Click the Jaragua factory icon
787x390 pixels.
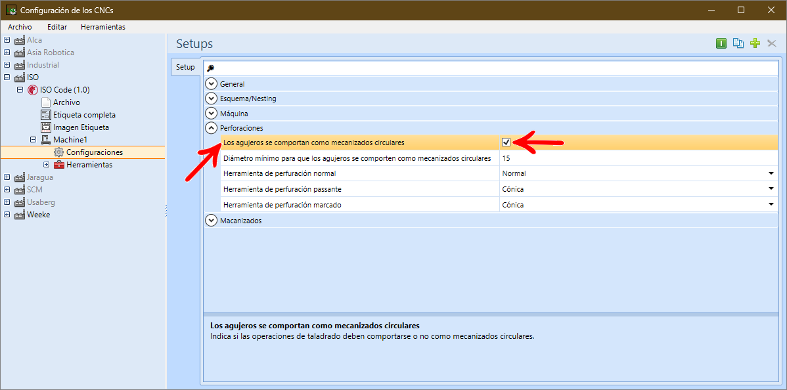coord(20,177)
